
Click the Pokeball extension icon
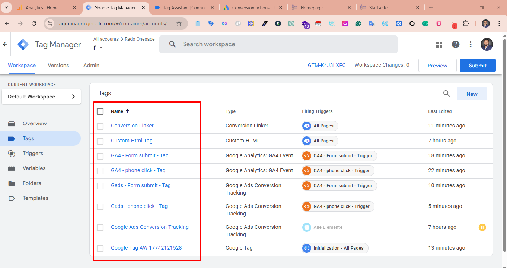coord(318,23)
